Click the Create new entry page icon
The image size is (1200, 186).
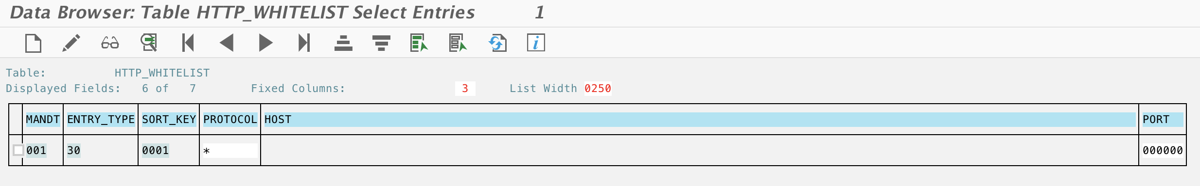33,43
